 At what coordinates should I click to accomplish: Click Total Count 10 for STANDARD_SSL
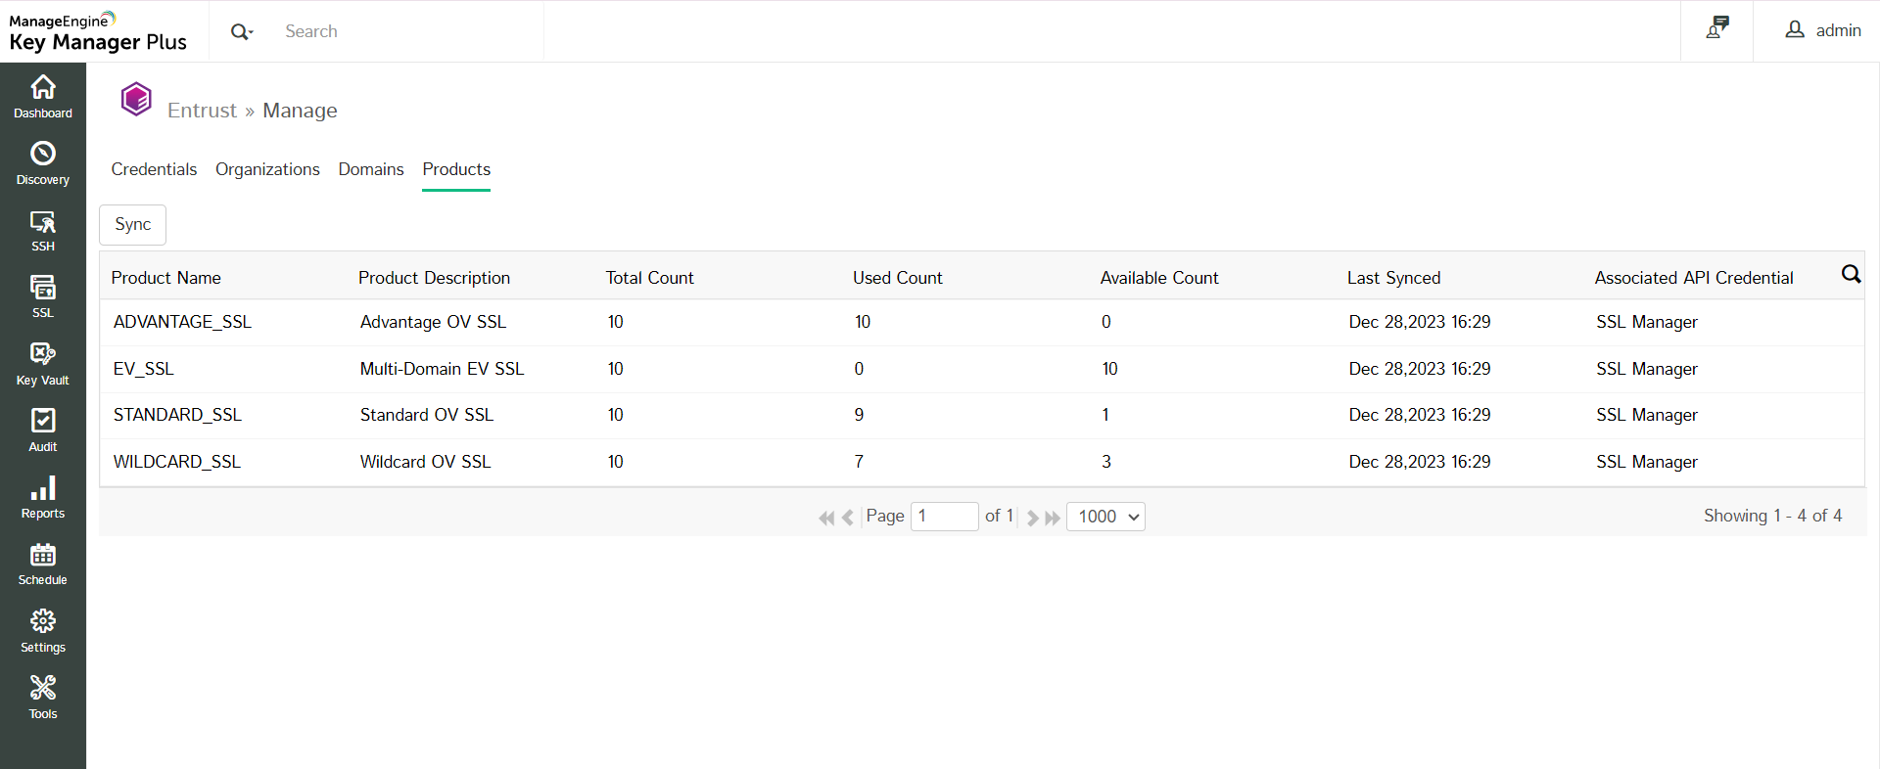[x=615, y=415]
